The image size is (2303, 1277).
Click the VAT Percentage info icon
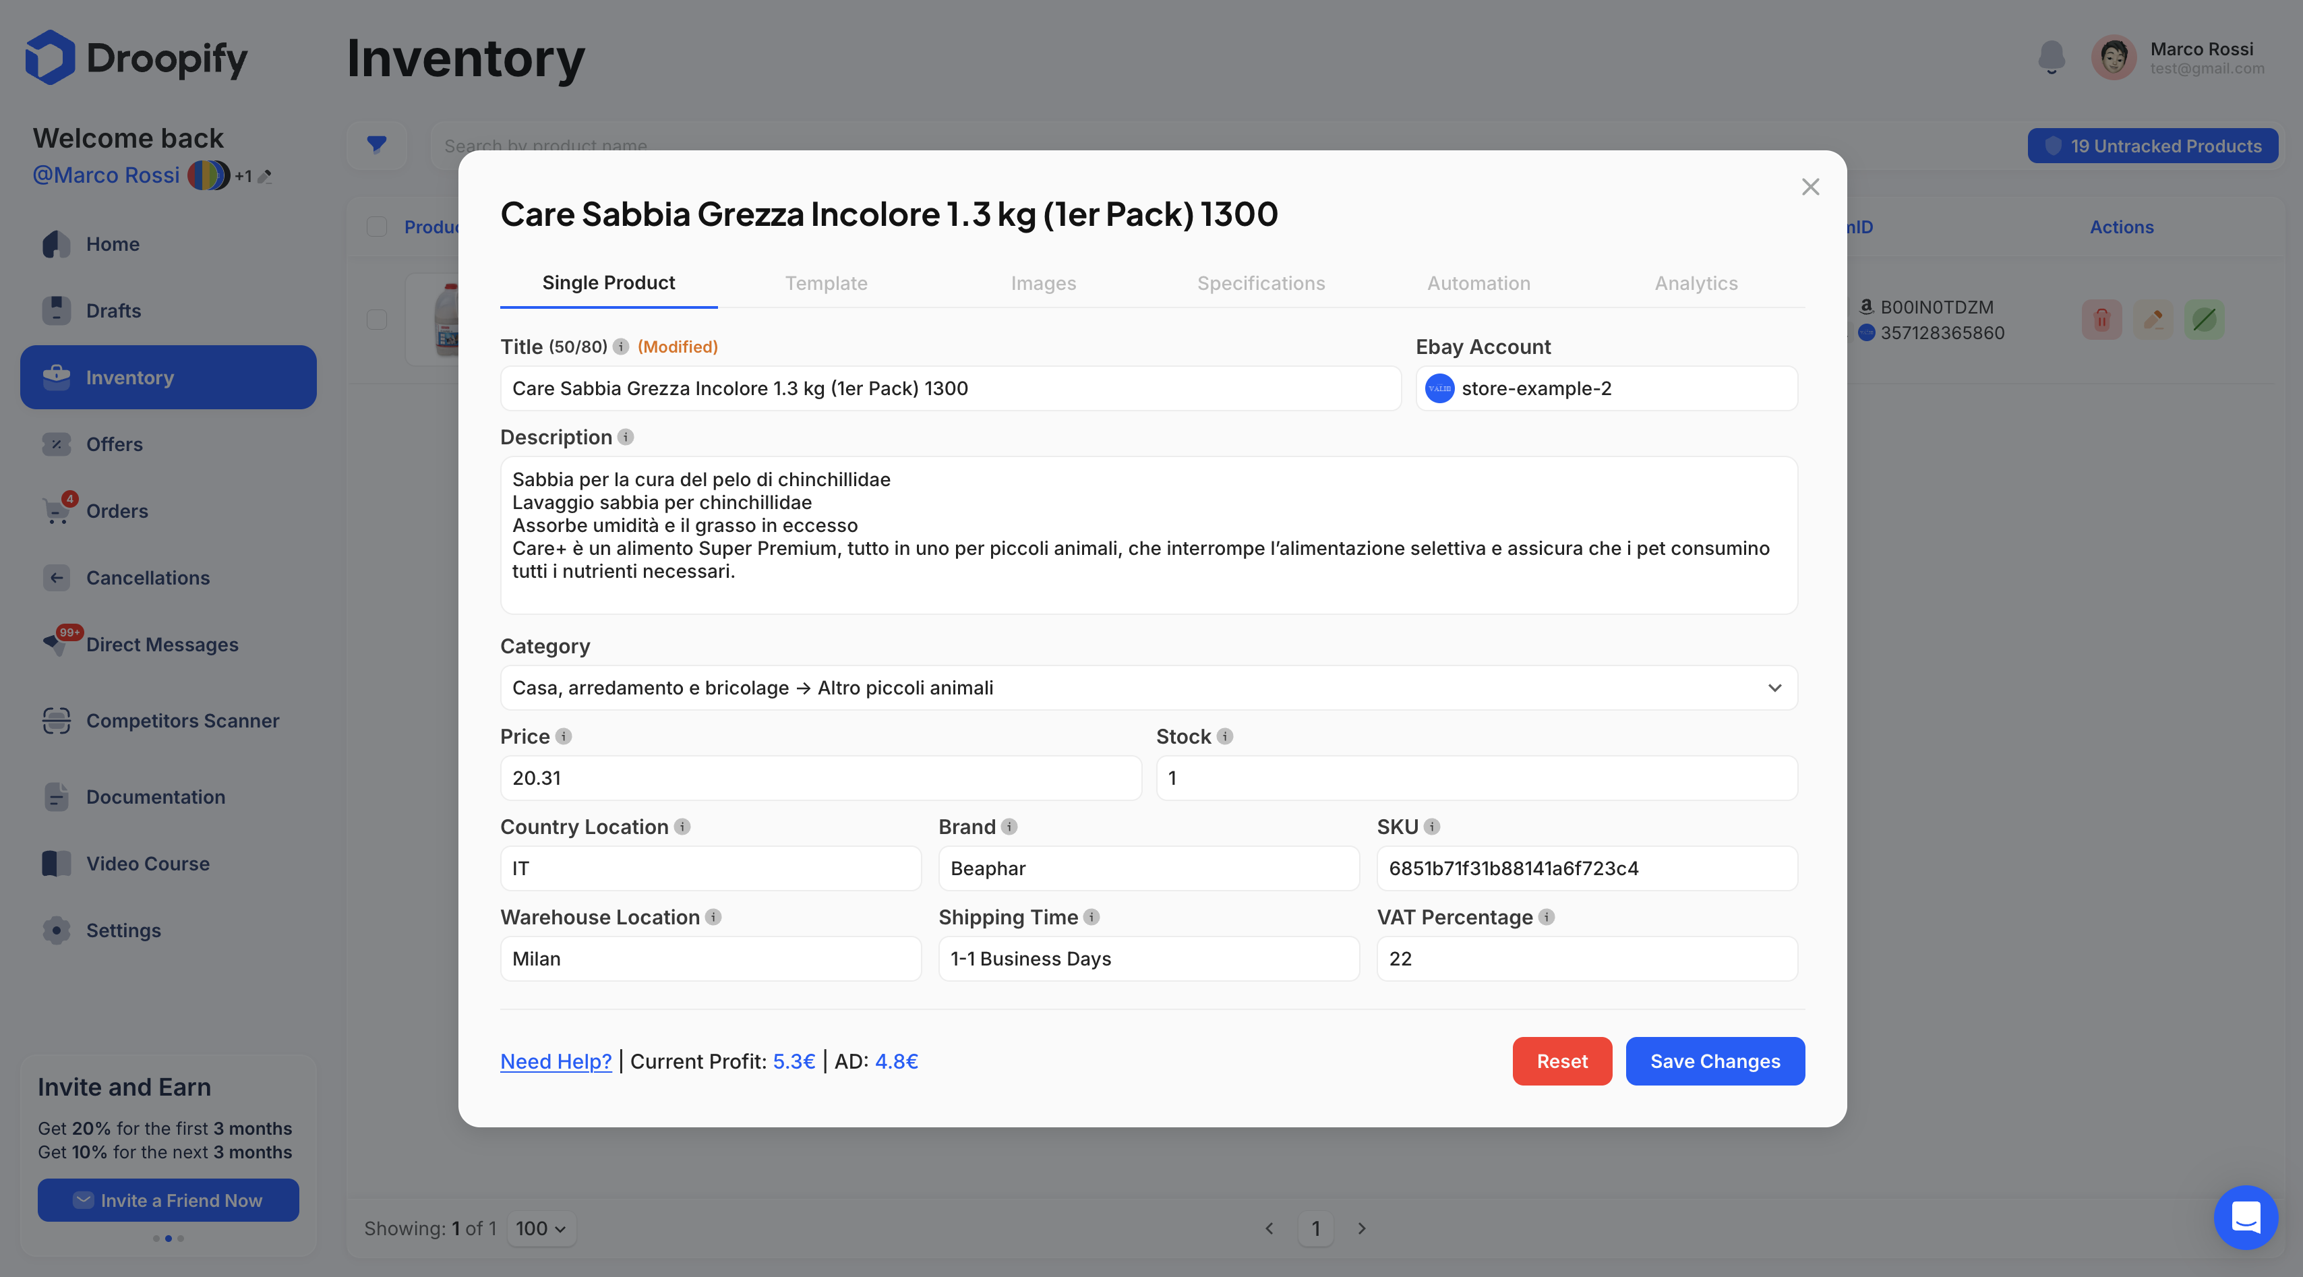coord(1547,918)
